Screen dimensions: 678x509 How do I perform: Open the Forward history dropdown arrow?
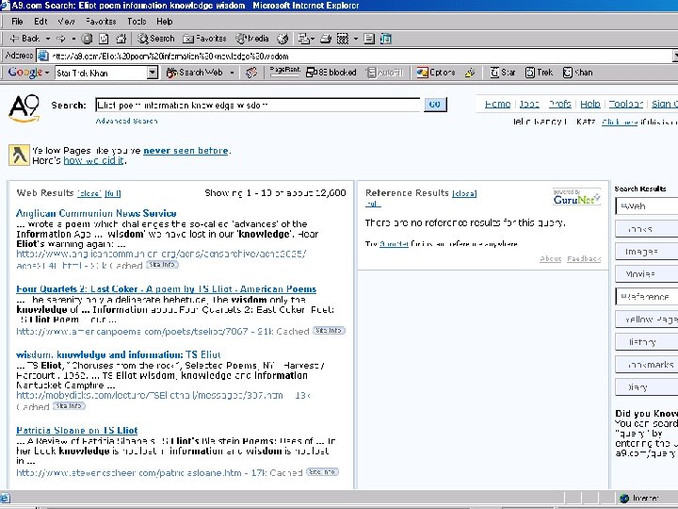coord(73,39)
